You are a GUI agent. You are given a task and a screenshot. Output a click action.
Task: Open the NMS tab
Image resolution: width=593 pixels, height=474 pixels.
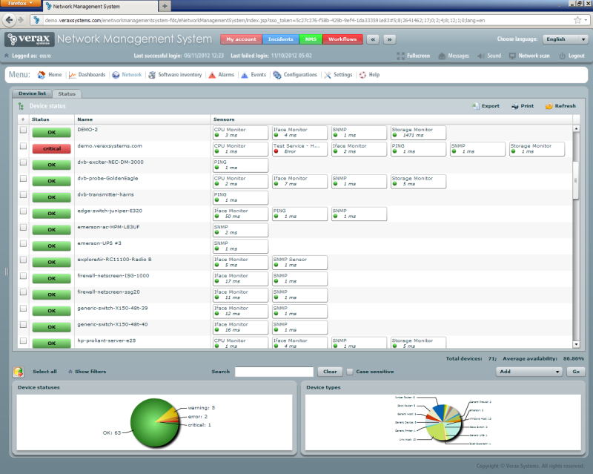311,39
